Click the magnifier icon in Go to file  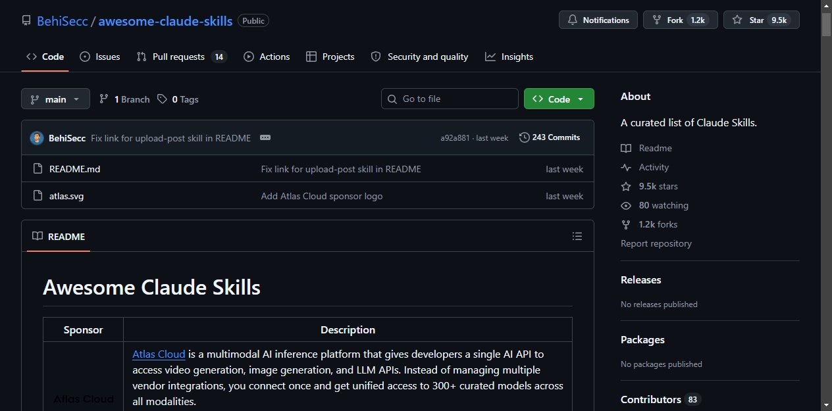pos(392,99)
